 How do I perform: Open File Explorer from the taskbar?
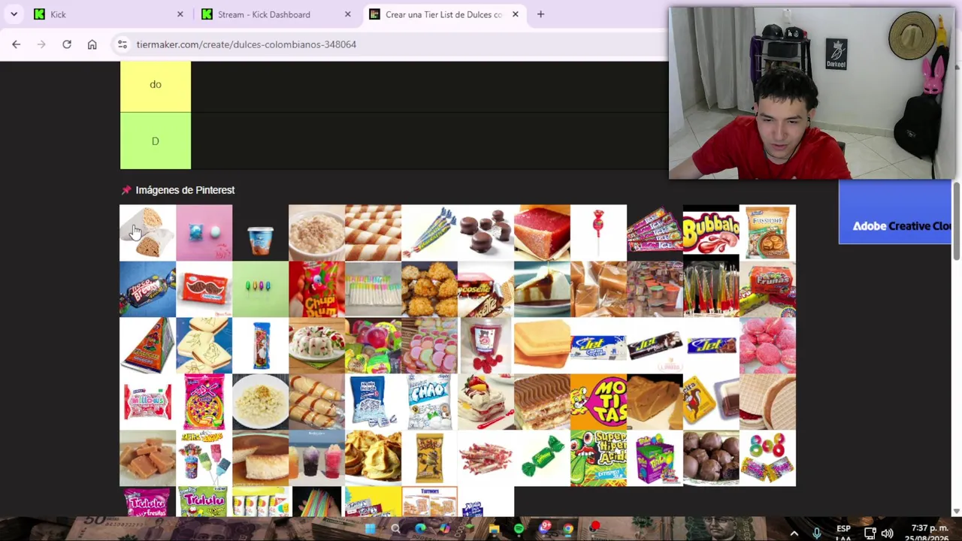pos(494,530)
